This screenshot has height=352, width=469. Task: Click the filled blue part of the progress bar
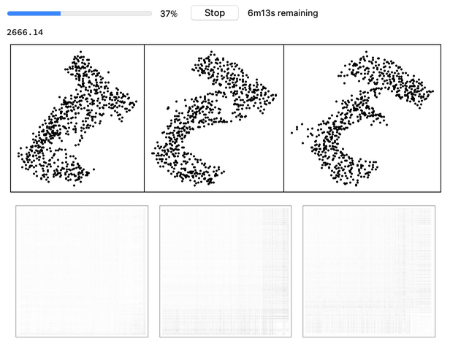pos(34,13)
